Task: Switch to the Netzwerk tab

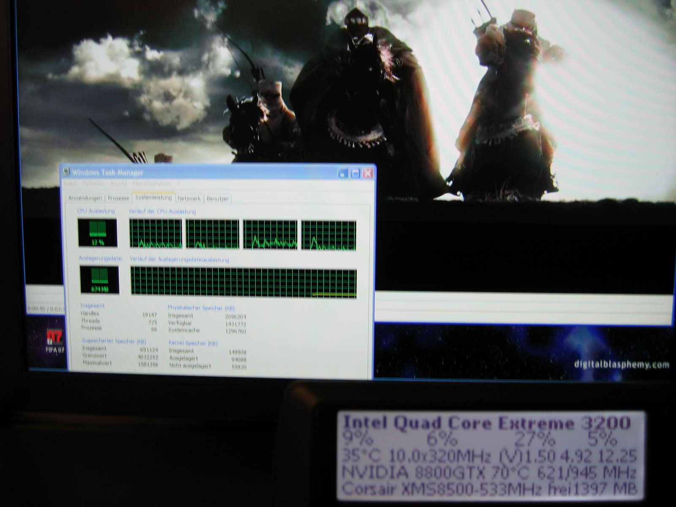Action: click(189, 198)
